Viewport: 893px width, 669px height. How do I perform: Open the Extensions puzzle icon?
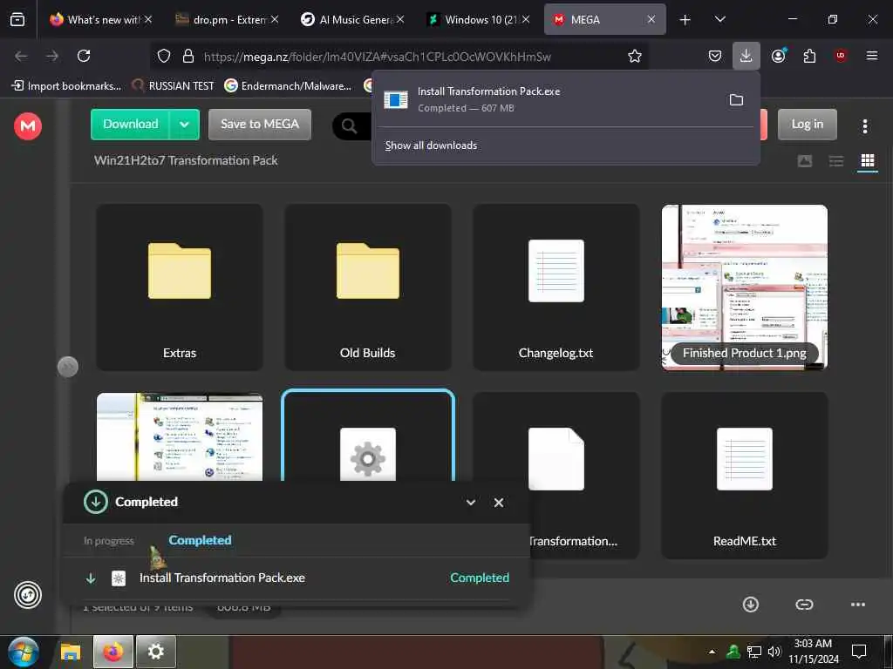point(809,56)
